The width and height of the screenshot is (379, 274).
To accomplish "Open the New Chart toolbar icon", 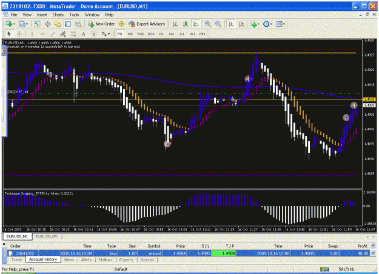I will 9,24.
